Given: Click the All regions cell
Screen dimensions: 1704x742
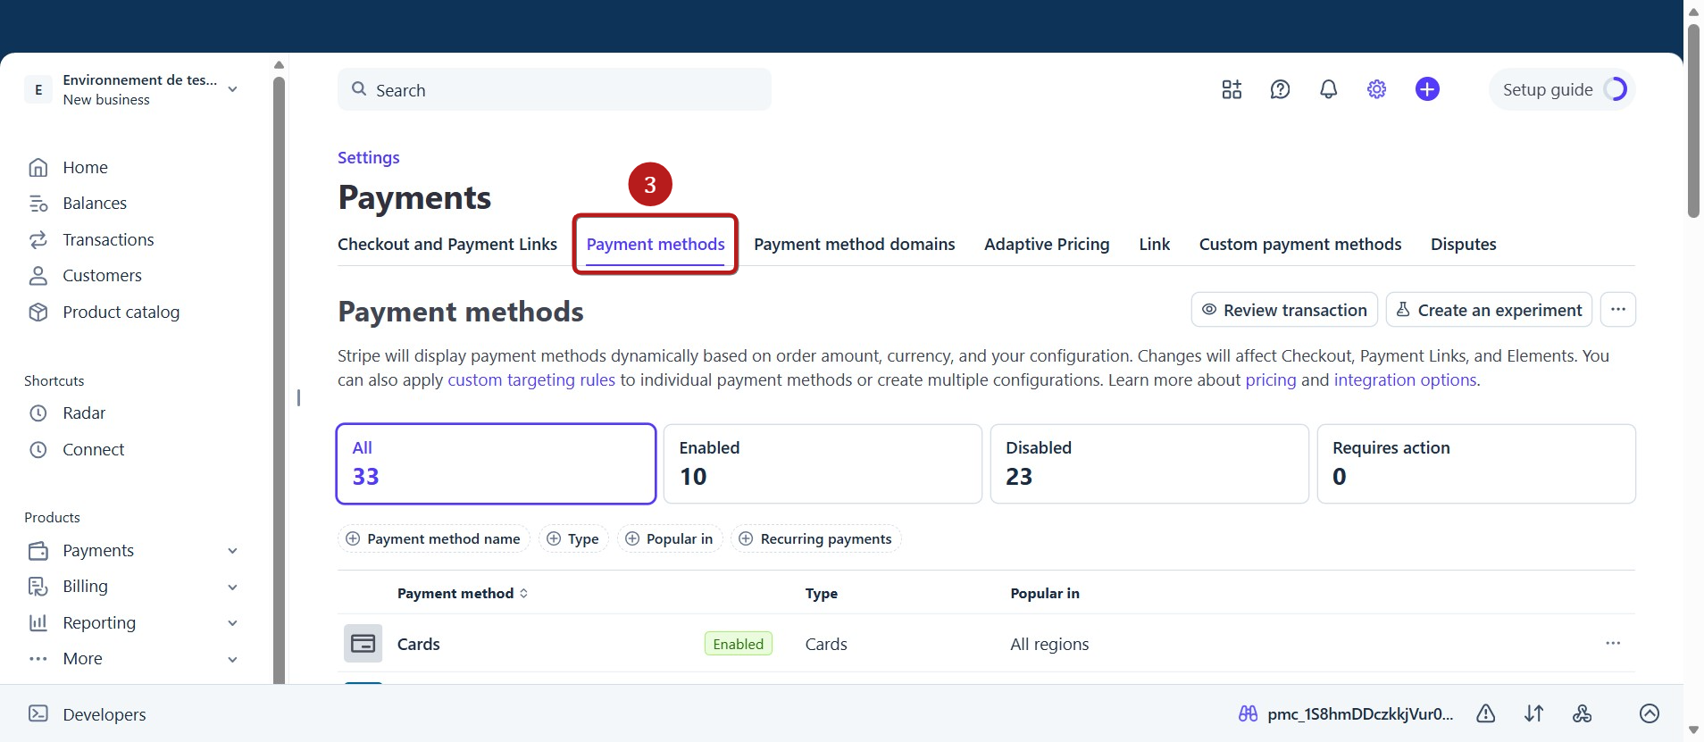Looking at the screenshot, I should 1049,644.
